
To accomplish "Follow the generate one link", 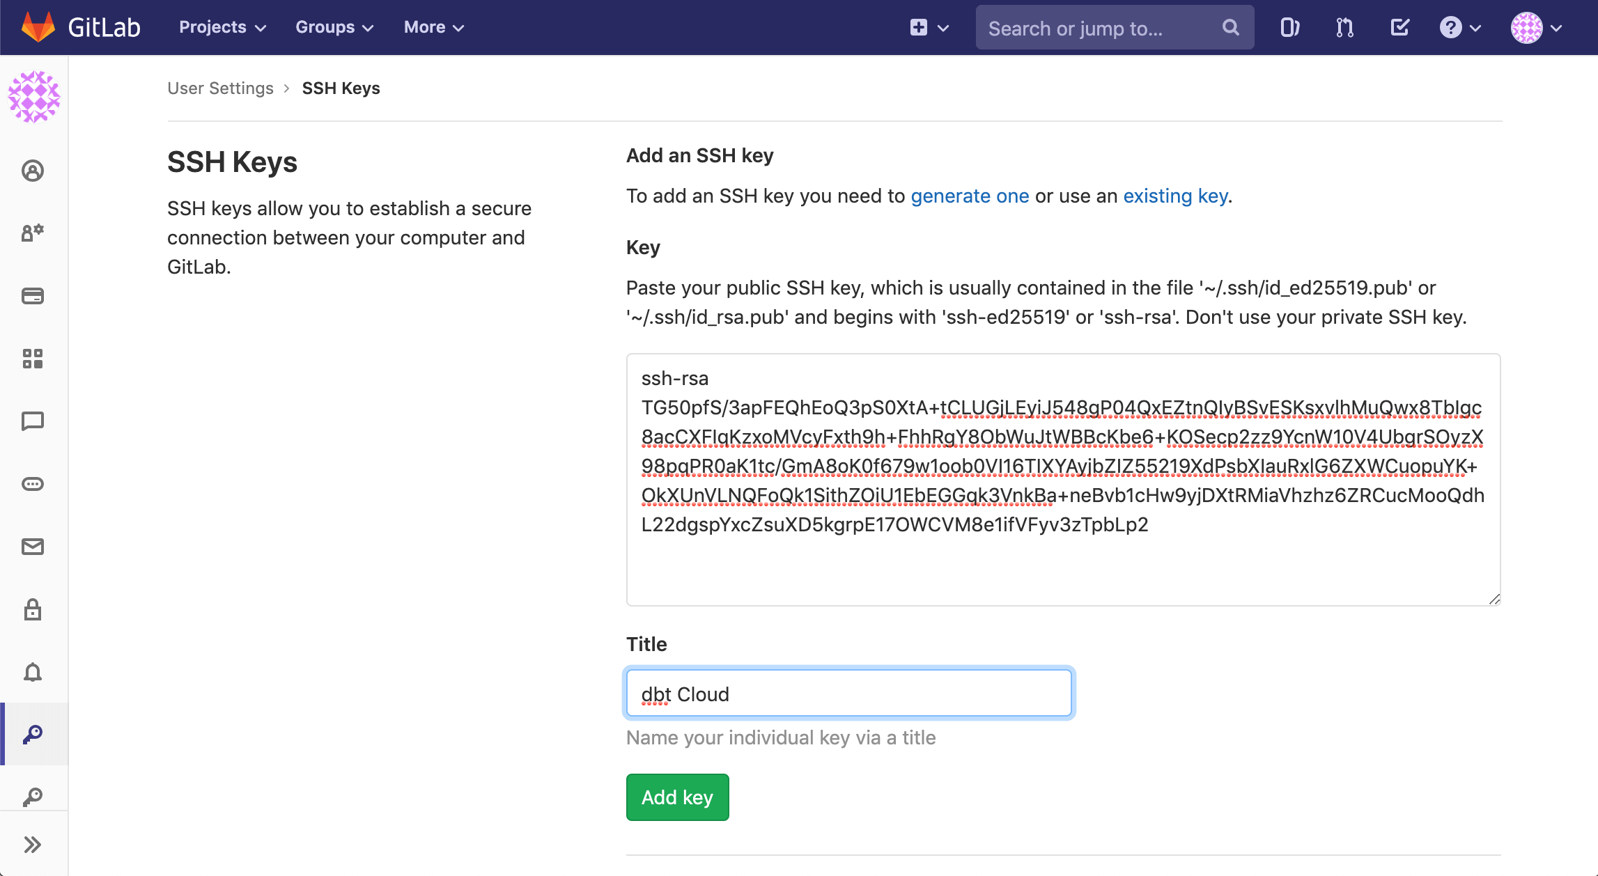I will (x=969, y=196).
